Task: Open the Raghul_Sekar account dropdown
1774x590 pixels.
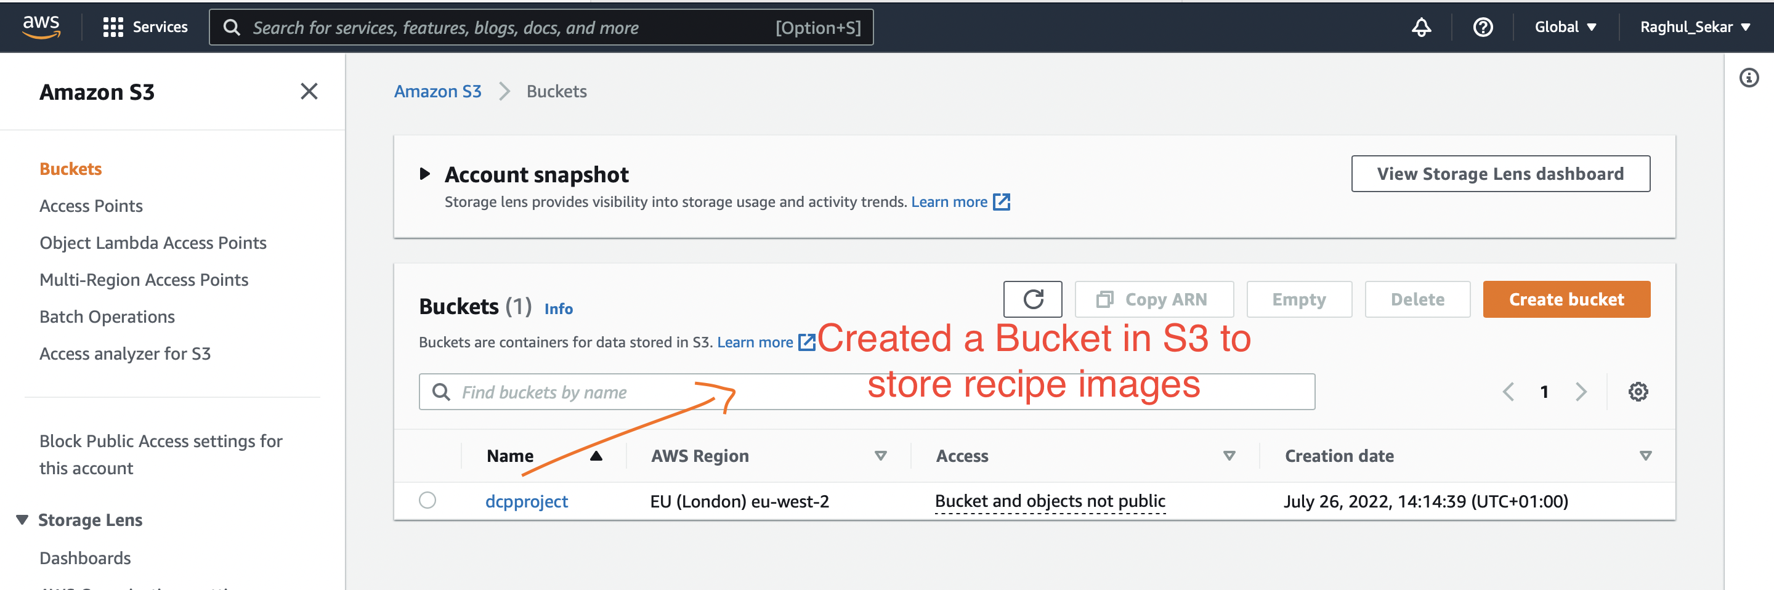Action: pos(1695,27)
